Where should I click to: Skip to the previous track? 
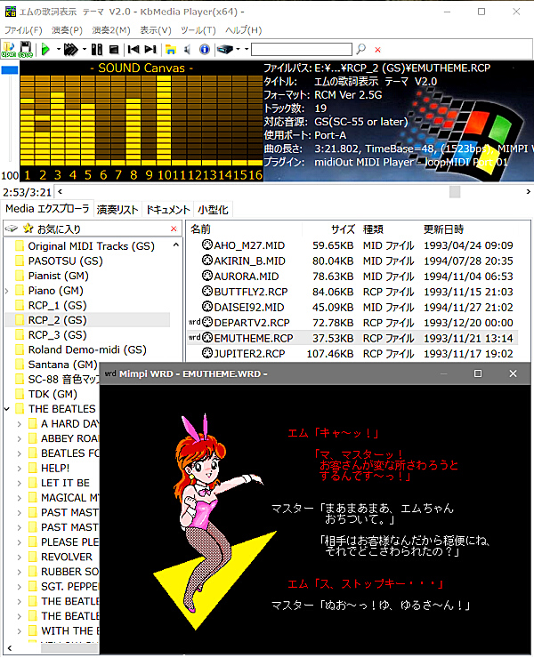(133, 50)
